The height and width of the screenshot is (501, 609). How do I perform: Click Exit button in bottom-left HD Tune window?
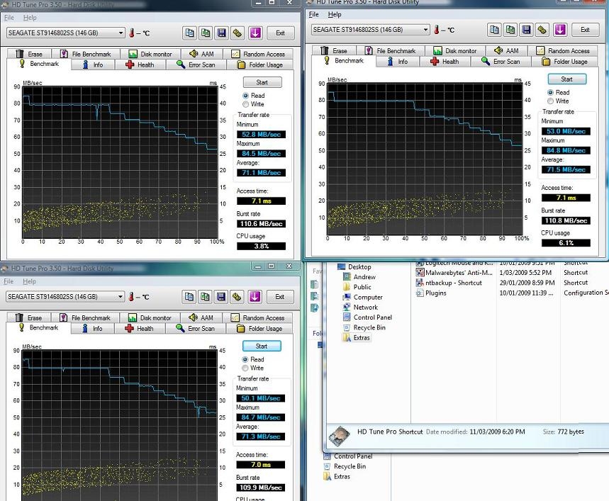(x=280, y=297)
